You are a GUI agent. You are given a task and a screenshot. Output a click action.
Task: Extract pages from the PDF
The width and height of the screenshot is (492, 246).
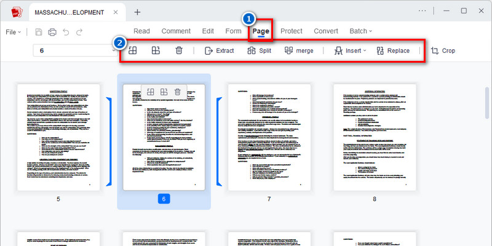(220, 50)
